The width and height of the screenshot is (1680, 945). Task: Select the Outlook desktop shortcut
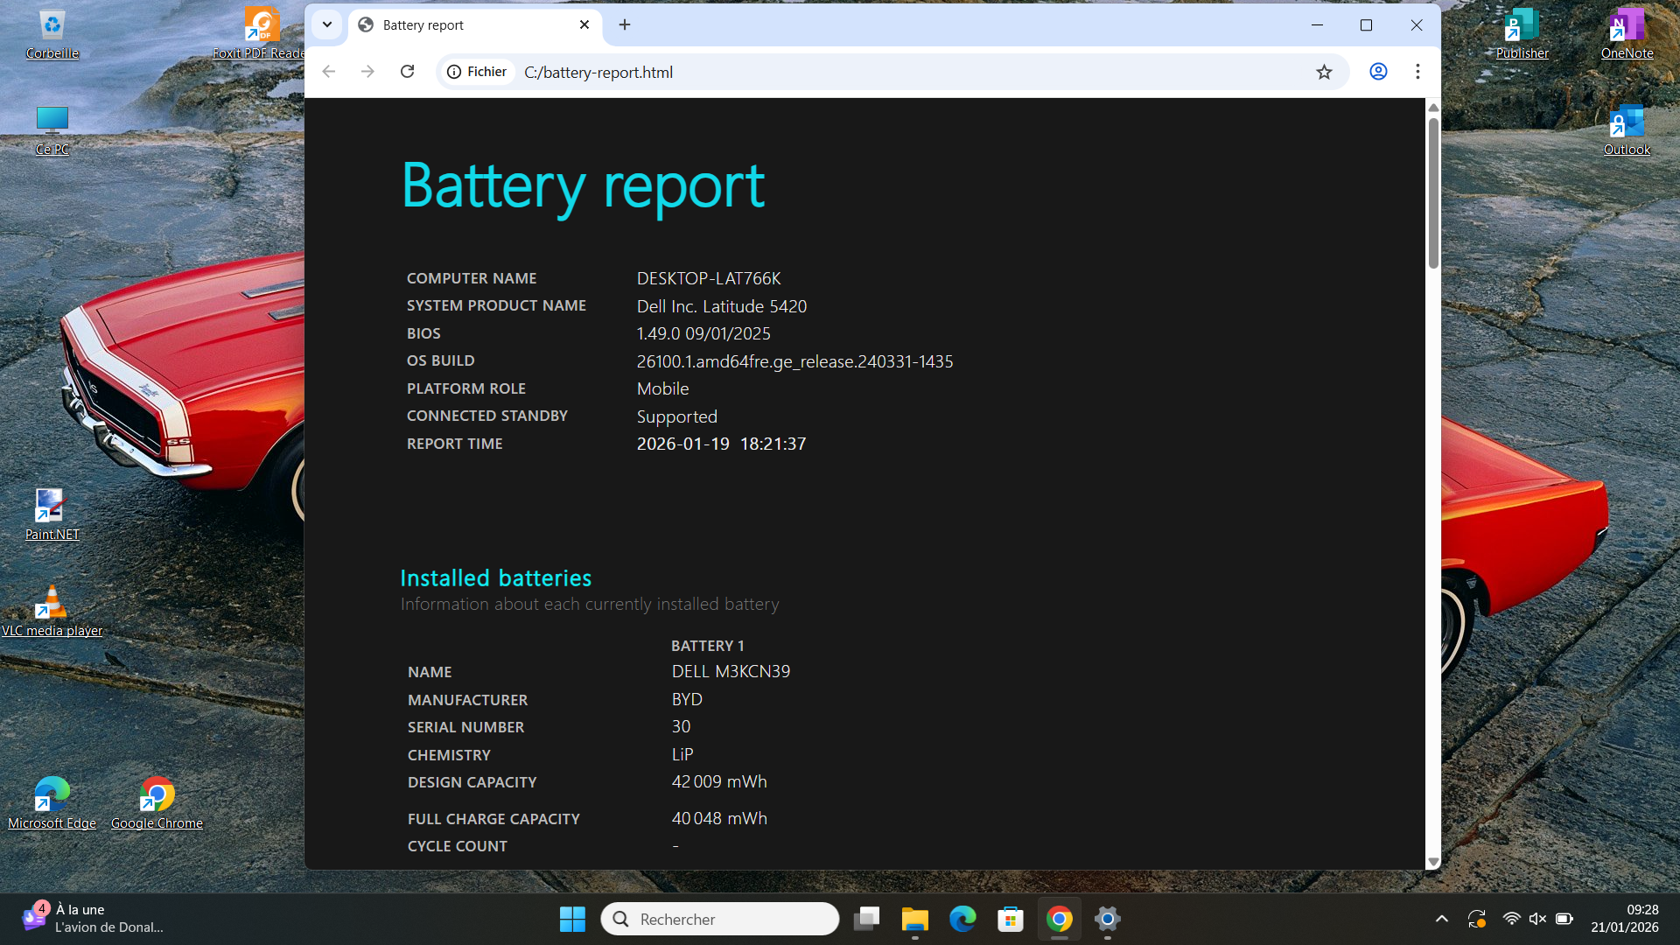coord(1627,130)
